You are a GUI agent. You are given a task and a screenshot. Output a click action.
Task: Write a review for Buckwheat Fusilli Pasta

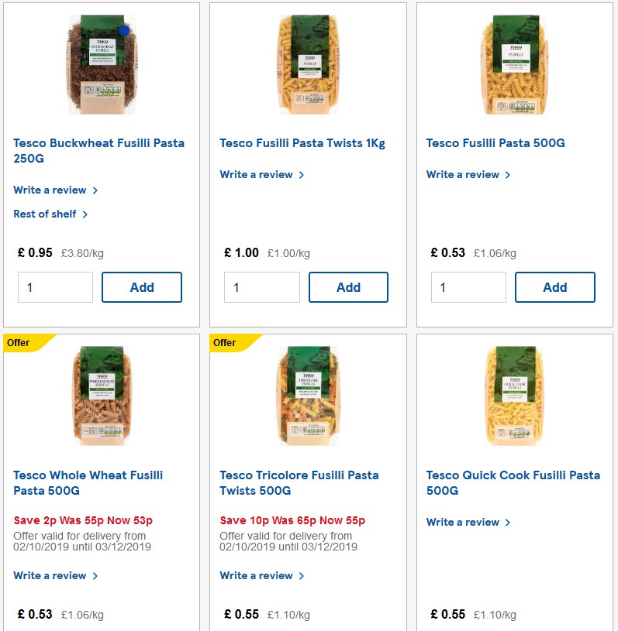[x=51, y=190]
